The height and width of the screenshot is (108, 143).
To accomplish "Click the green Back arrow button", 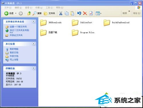I will [x=6, y=13].
